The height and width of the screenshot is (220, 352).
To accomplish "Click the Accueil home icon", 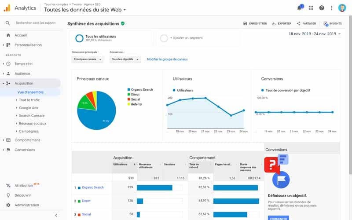I will coord(8,35).
